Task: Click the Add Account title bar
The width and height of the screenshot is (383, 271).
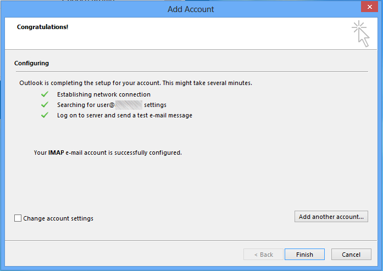Action: click(191, 9)
